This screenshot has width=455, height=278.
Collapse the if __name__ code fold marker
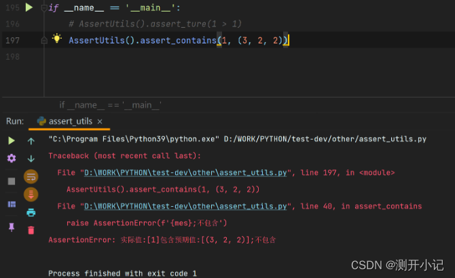(44, 8)
